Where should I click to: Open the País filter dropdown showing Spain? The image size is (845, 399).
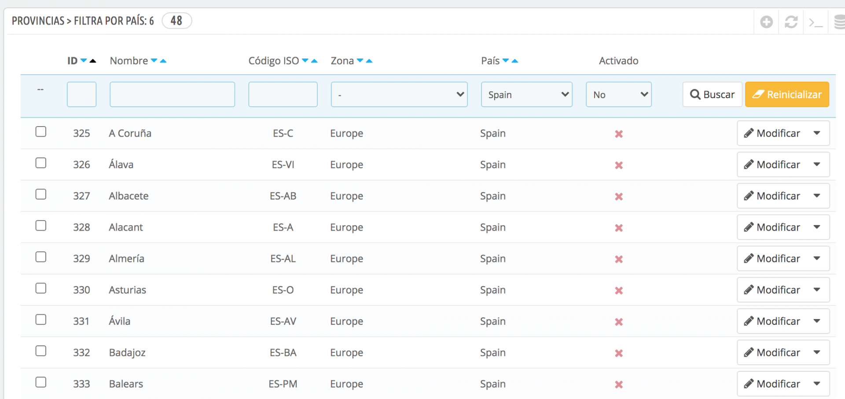(x=526, y=94)
